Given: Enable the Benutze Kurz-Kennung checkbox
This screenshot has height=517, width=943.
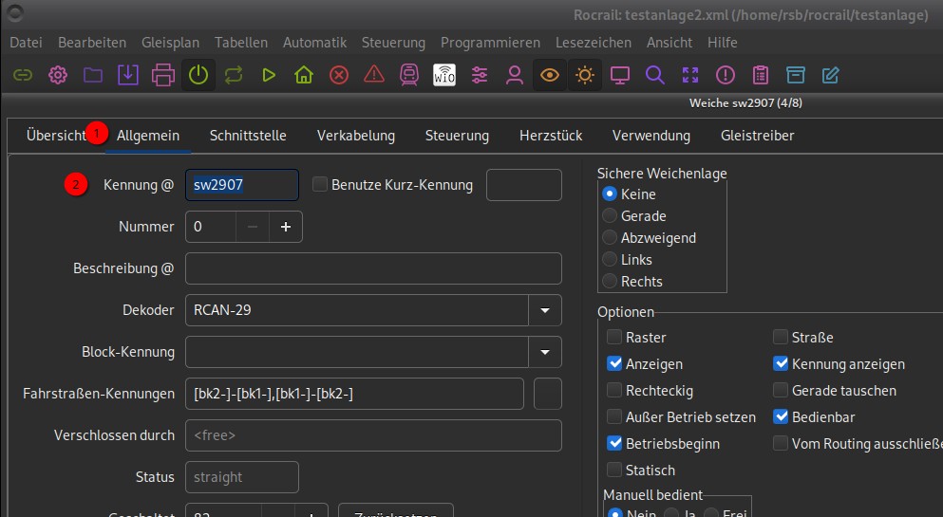Looking at the screenshot, I should [x=320, y=185].
